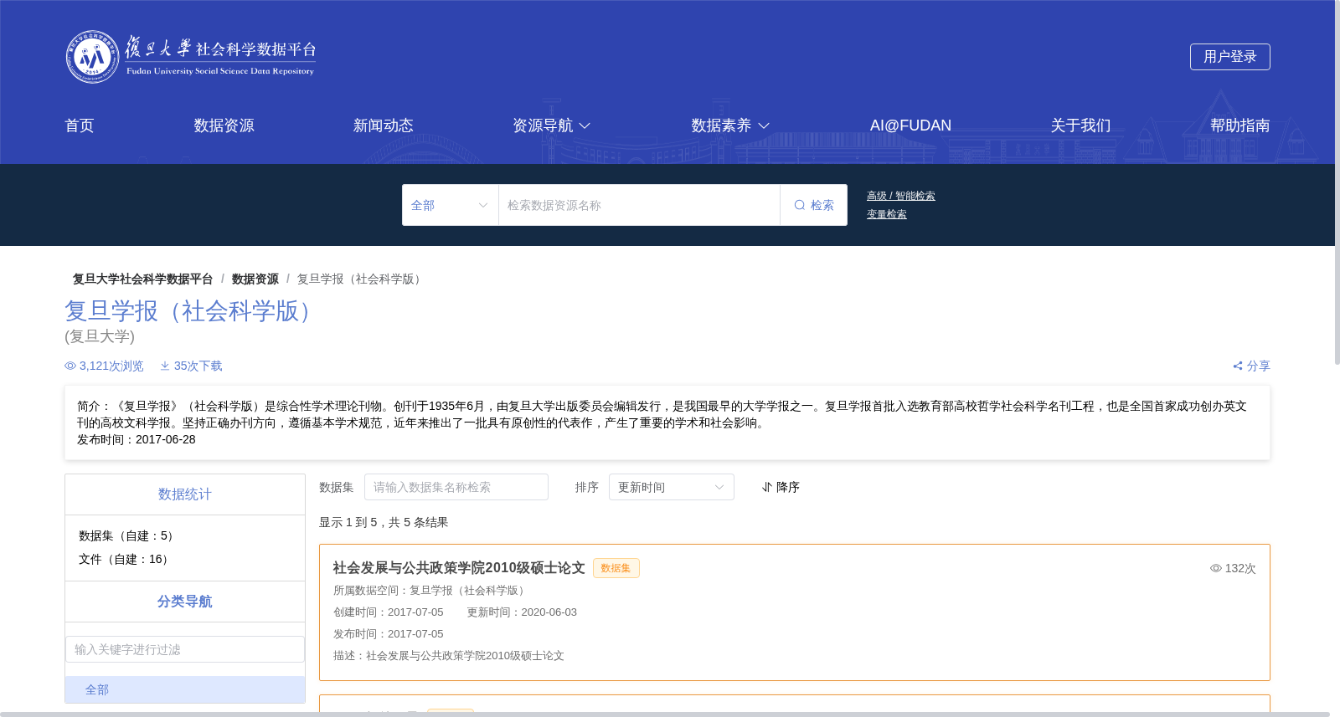
Task: Open the 全部 search scope dropdown
Action: click(451, 205)
